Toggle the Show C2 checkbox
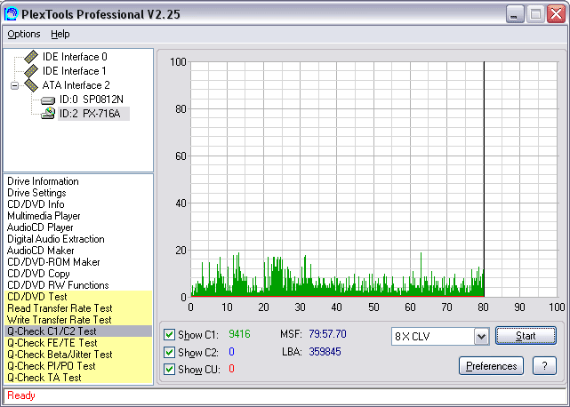The height and width of the screenshot is (407, 570). click(170, 352)
